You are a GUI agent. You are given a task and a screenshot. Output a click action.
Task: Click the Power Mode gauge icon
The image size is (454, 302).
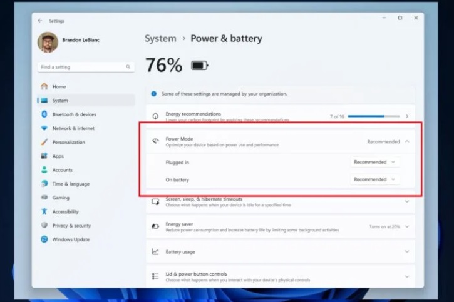tap(155, 141)
